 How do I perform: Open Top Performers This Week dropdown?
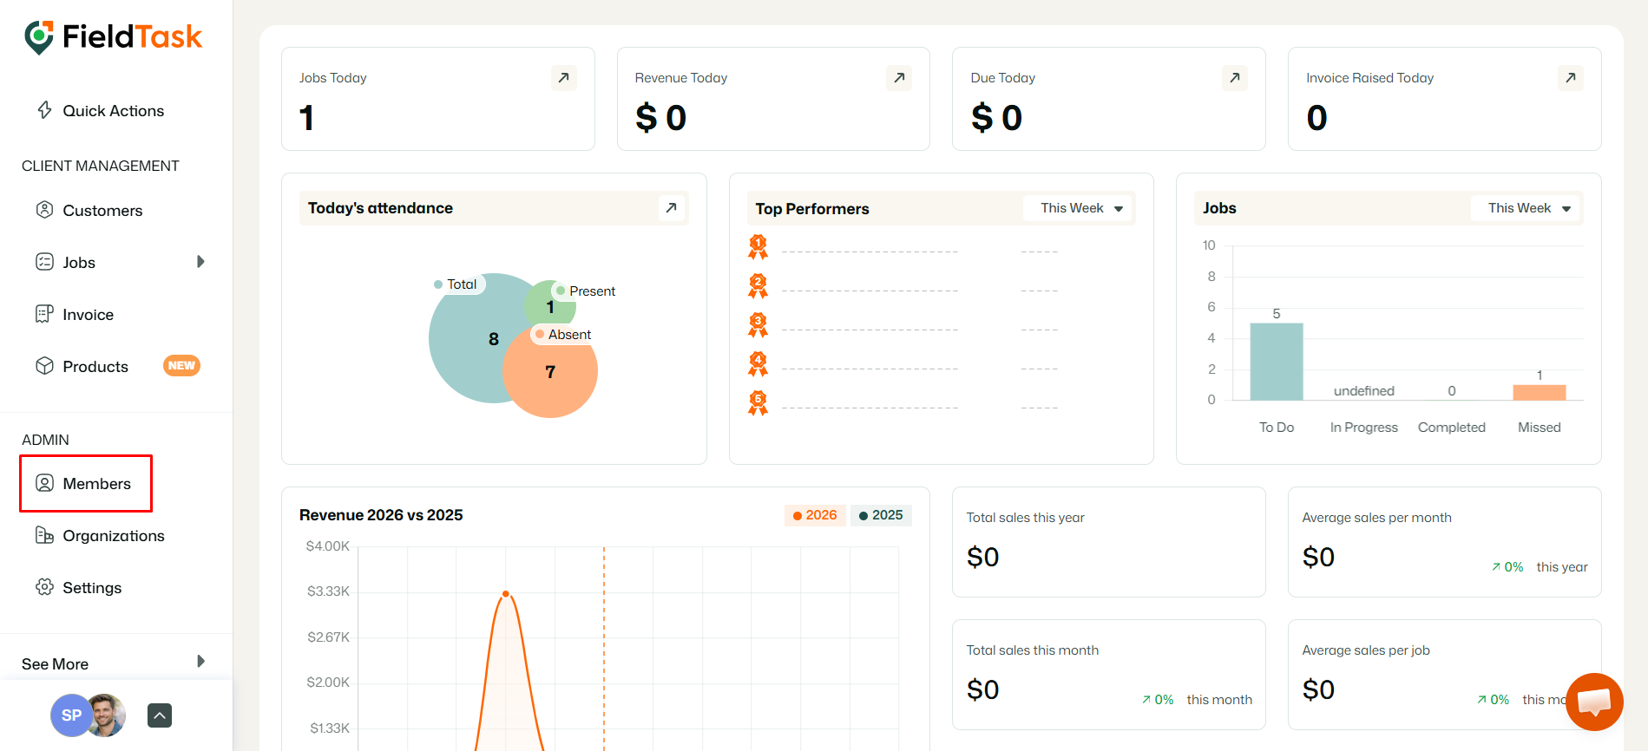point(1079,208)
